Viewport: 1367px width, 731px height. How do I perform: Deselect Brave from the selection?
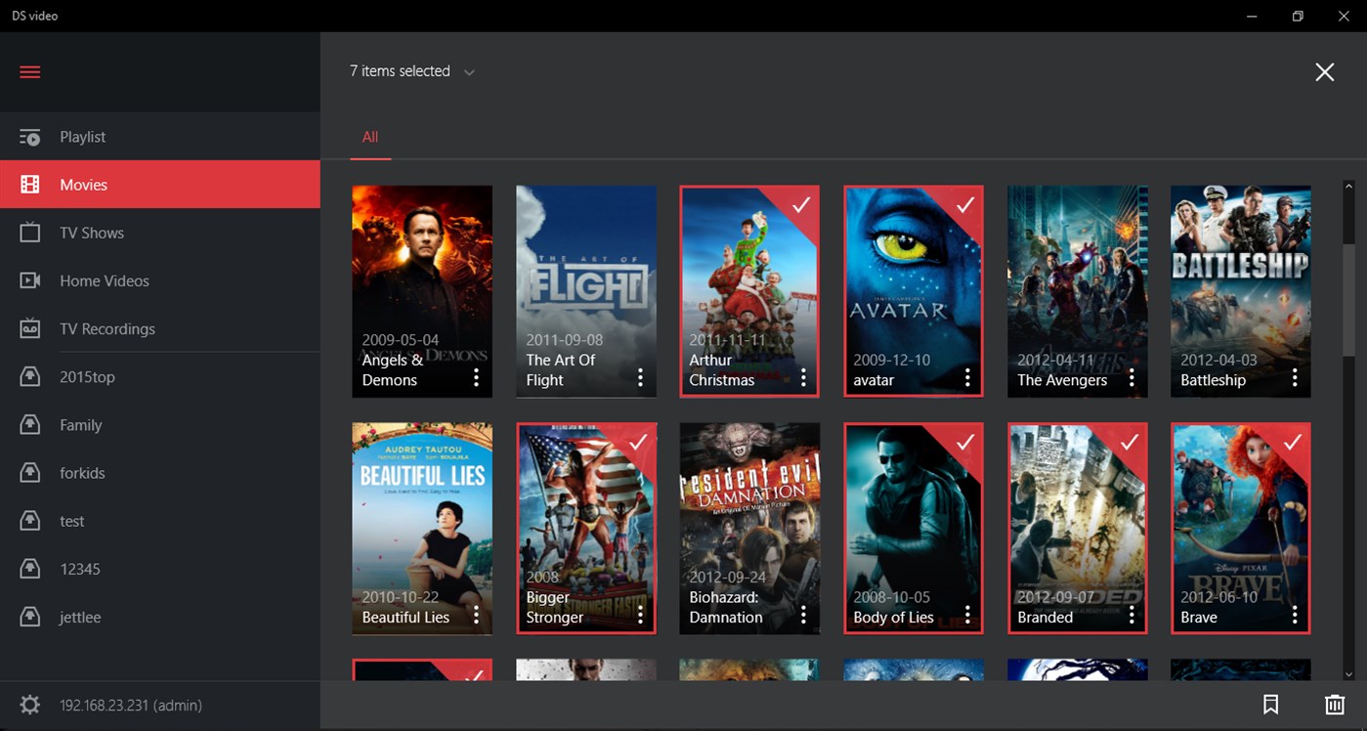(1293, 443)
